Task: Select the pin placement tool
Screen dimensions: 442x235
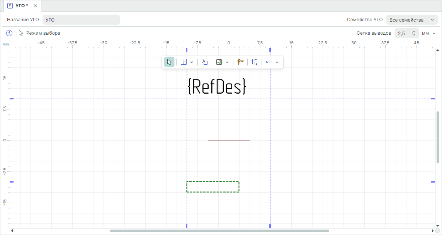Action: click(269, 62)
